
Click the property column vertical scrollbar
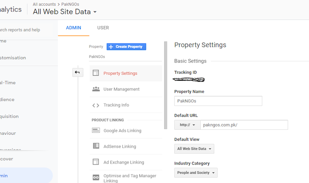tap(166, 85)
